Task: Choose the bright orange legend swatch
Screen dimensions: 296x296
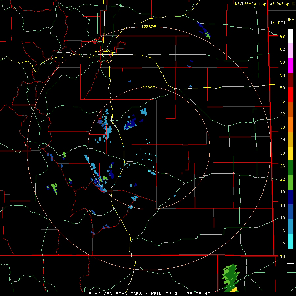Action: pyautogui.click(x=290, y=124)
